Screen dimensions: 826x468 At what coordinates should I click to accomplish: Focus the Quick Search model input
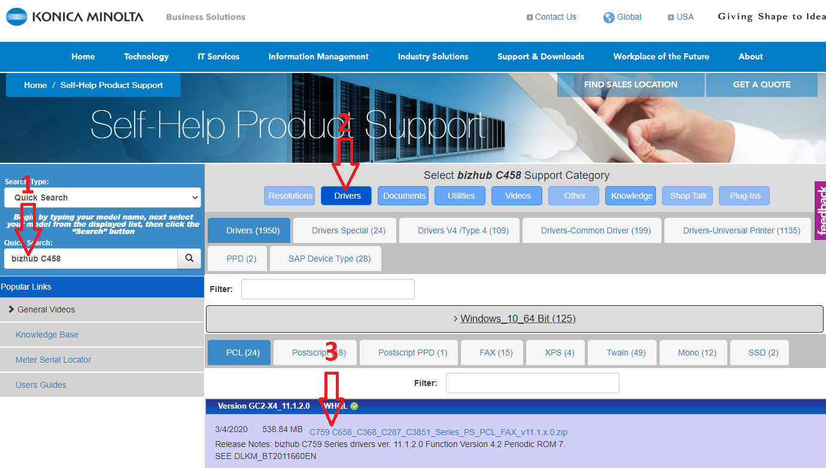[x=91, y=259]
